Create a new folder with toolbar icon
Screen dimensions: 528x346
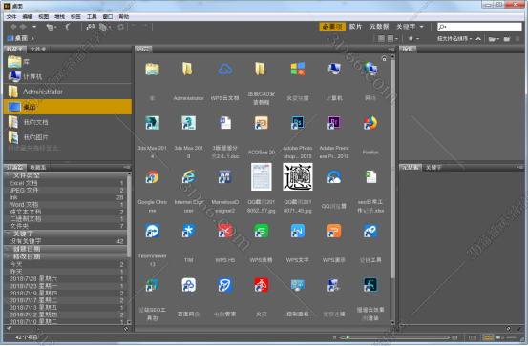(507, 39)
